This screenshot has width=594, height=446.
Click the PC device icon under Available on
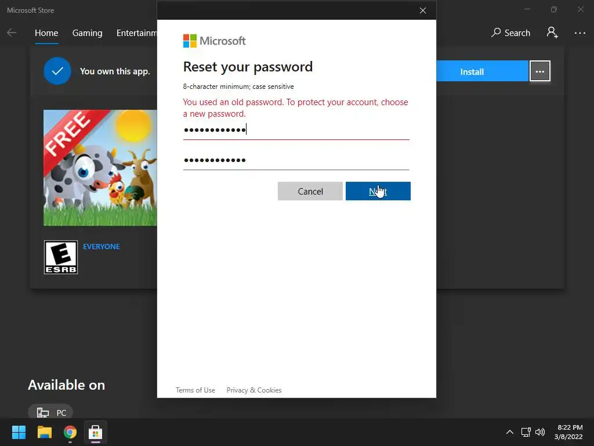tap(43, 412)
